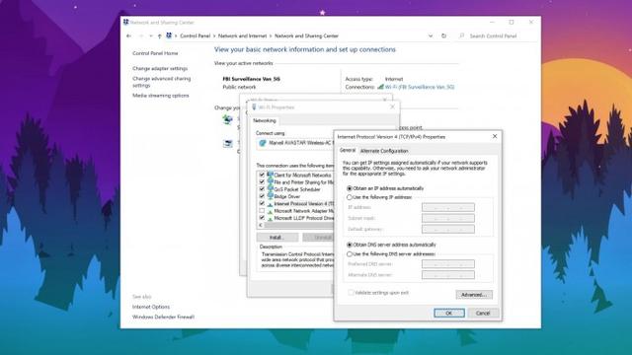The width and height of the screenshot is (632, 355).
Task: Click the Marvell AVASTAR adapter icon
Action: click(x=263, y=143)
